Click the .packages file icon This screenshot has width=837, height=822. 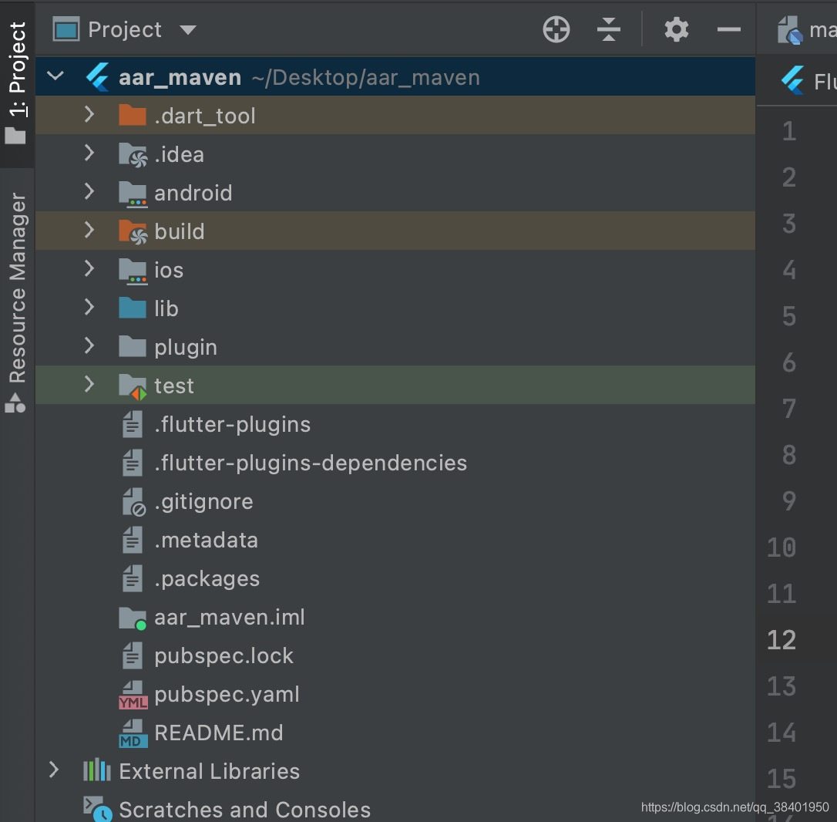133,578
